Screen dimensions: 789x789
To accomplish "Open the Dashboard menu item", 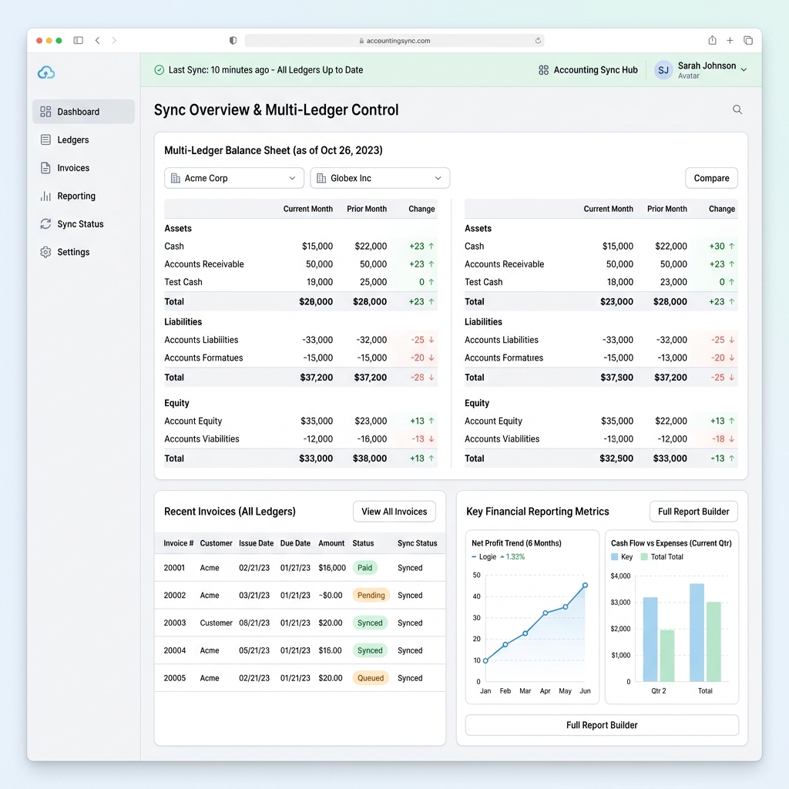I will pos(83,111).
